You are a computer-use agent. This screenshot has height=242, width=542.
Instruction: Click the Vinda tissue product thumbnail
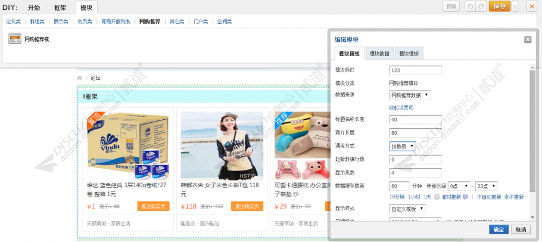coord(127,145)
